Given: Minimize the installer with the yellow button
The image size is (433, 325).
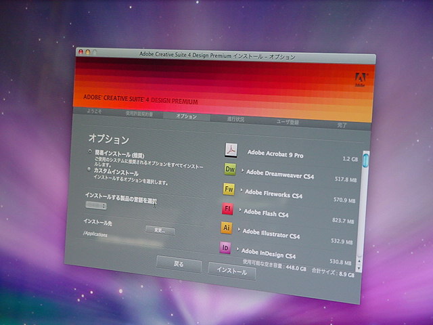Looking at the screenshot, I should coord(88,52).
